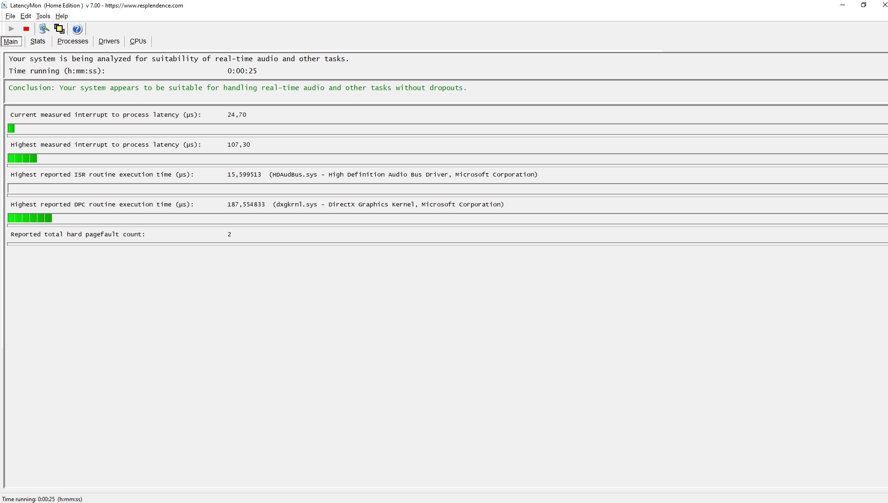
Task: Click the green Conclusion text line
Action: [x=237, y=88]
